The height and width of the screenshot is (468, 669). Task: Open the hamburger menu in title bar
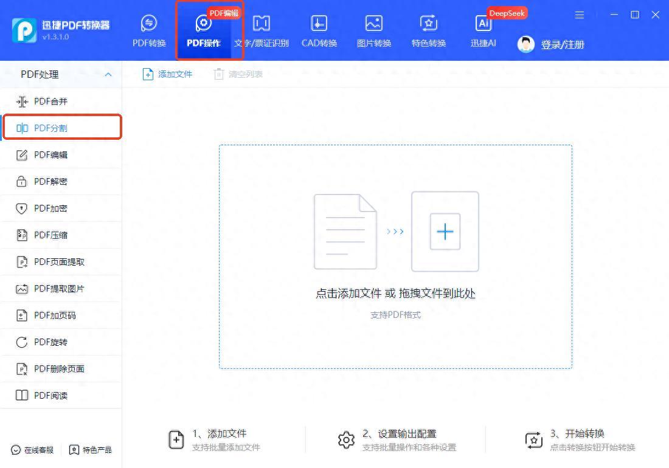coord(580,15)
